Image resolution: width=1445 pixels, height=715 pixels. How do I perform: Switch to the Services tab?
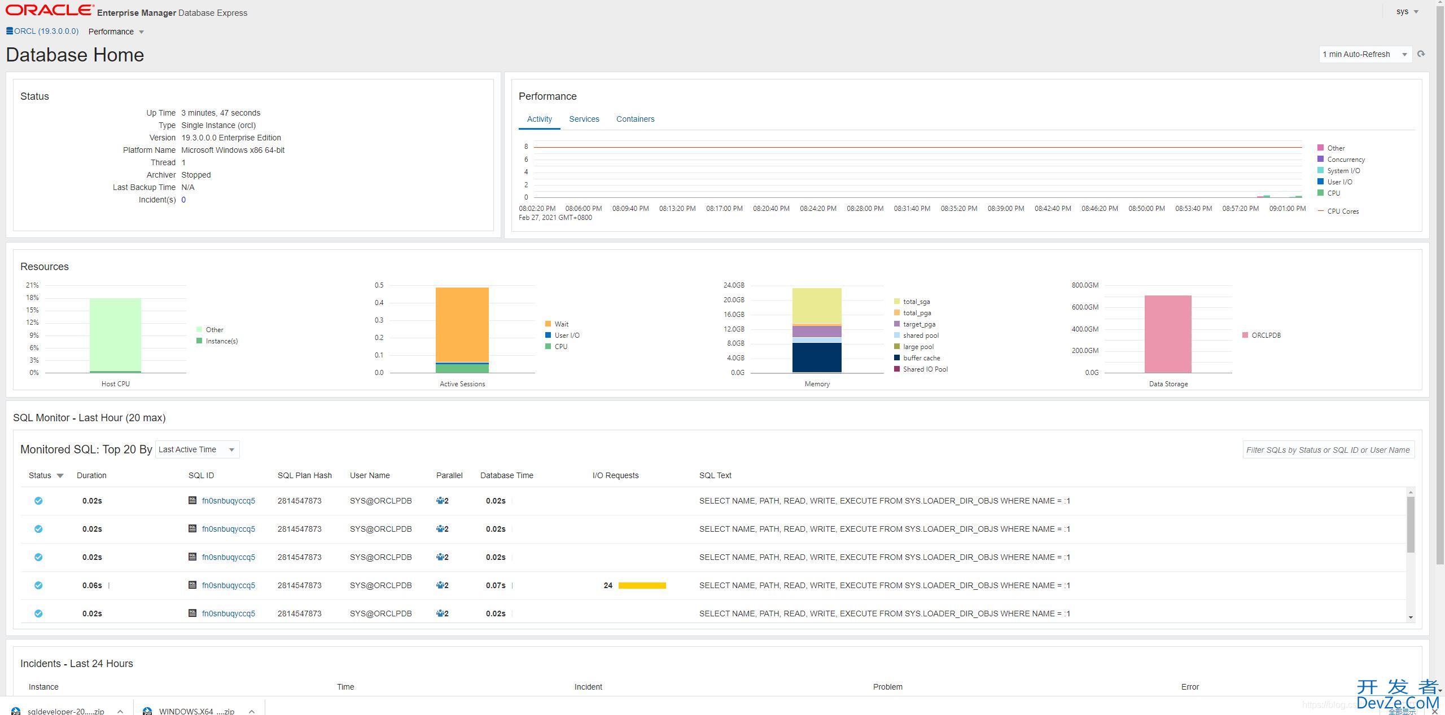tap(584, 119)
